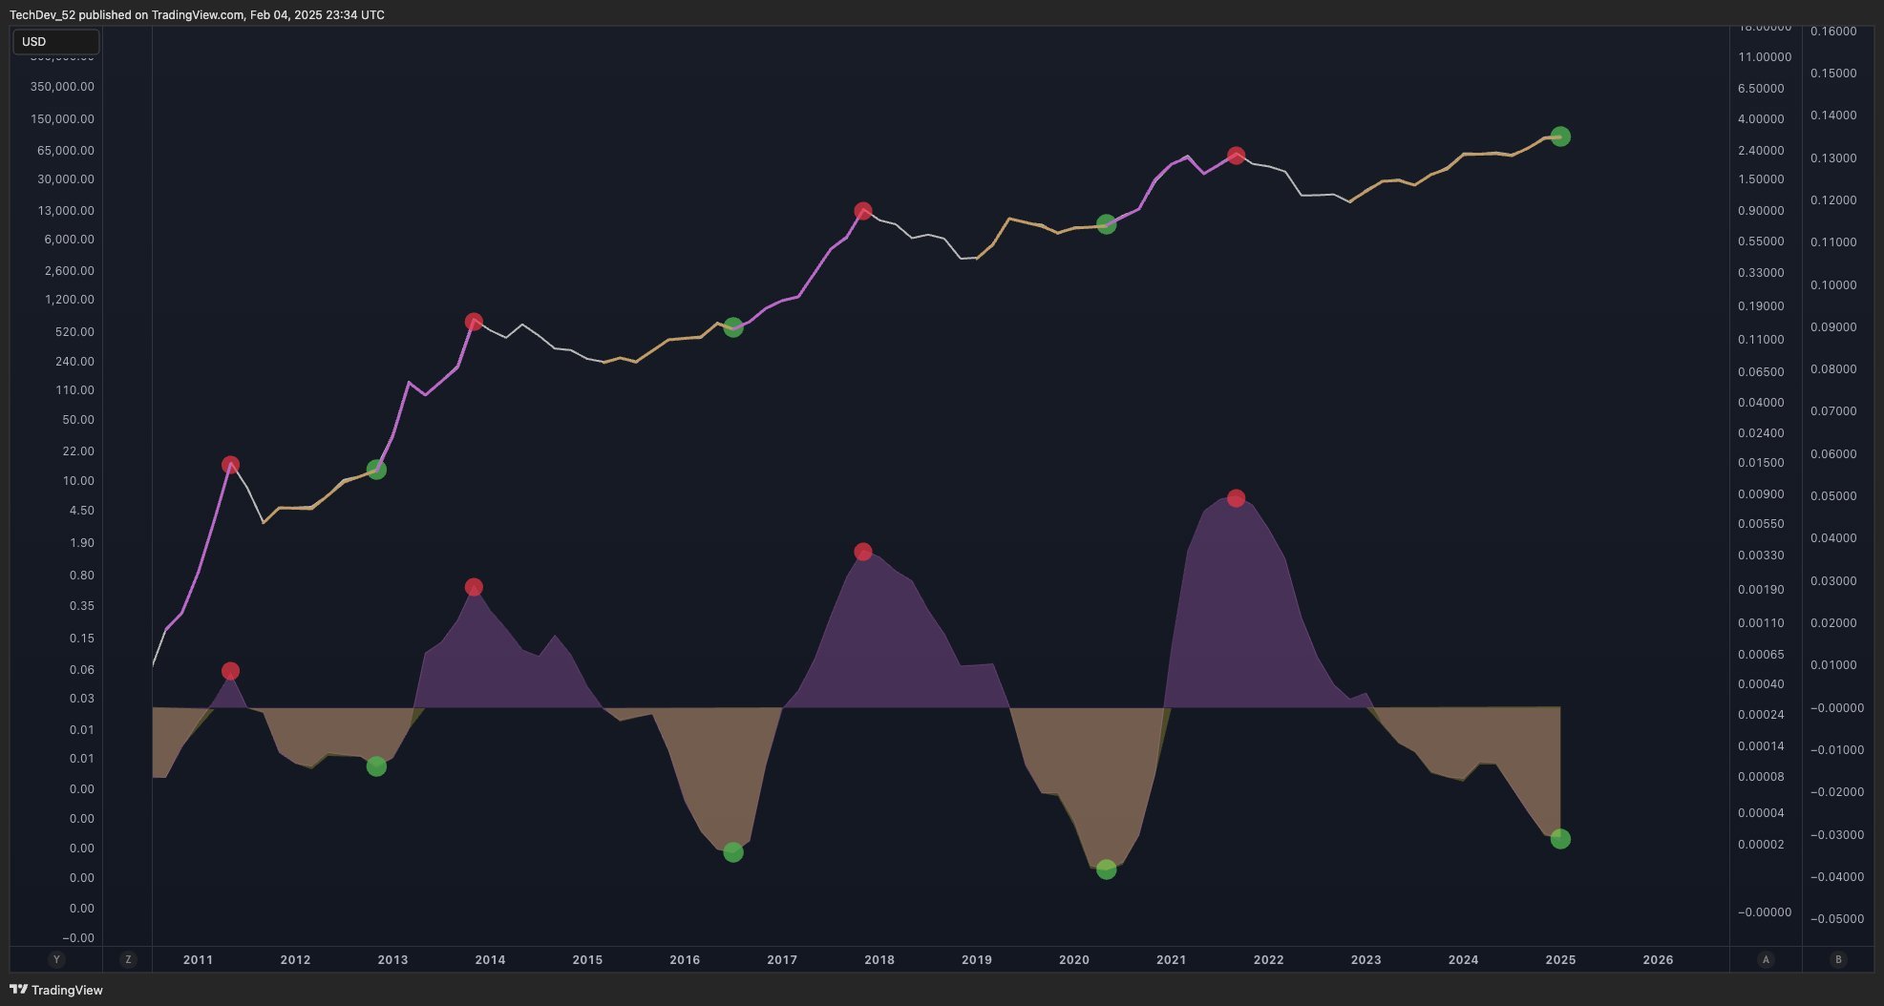Image resolution: width=1884 pixels, height=1006 pixels.
Task: Click the 11.00000 value on A scale
Action: [1765, 57]
